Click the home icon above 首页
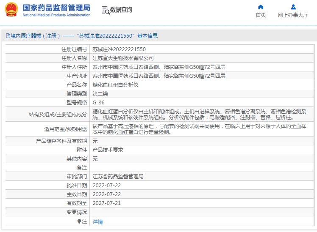The height and width of the screenshot is (232, 317). (x=261, y=7)
